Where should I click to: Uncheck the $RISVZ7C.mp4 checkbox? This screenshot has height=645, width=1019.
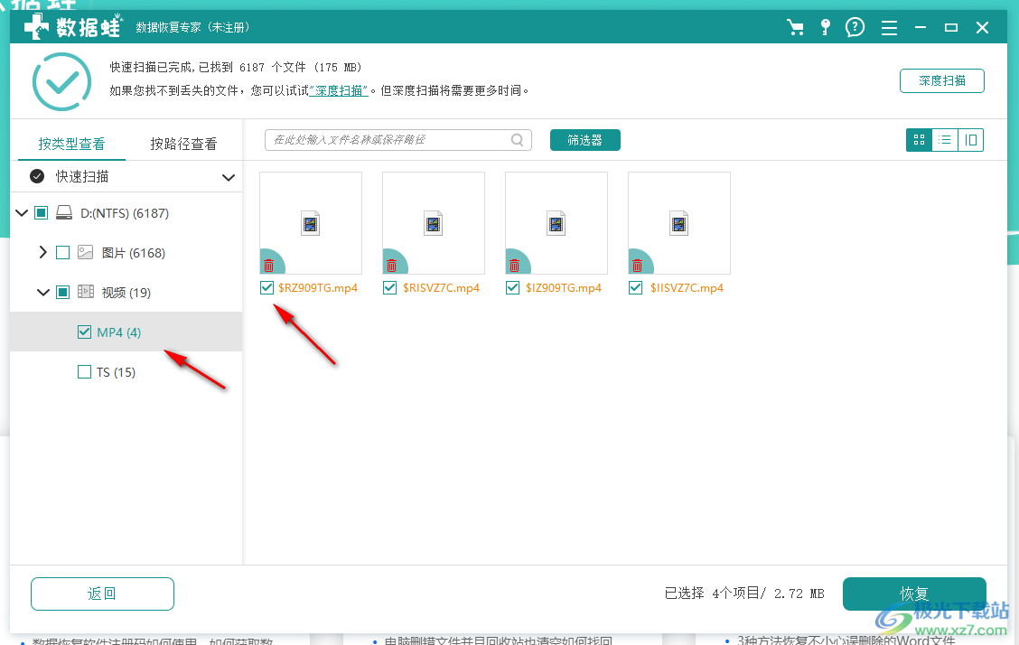pyautogui.click(x=390, y=288)
